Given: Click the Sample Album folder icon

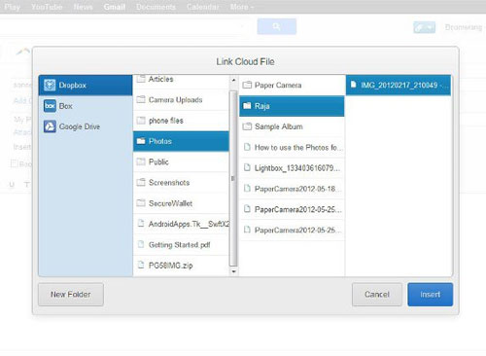Looking at the screenshot, I should (x=247, y=126).
